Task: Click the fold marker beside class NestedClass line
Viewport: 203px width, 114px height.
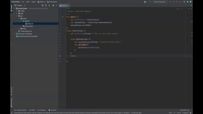Action: click(66, 39)
